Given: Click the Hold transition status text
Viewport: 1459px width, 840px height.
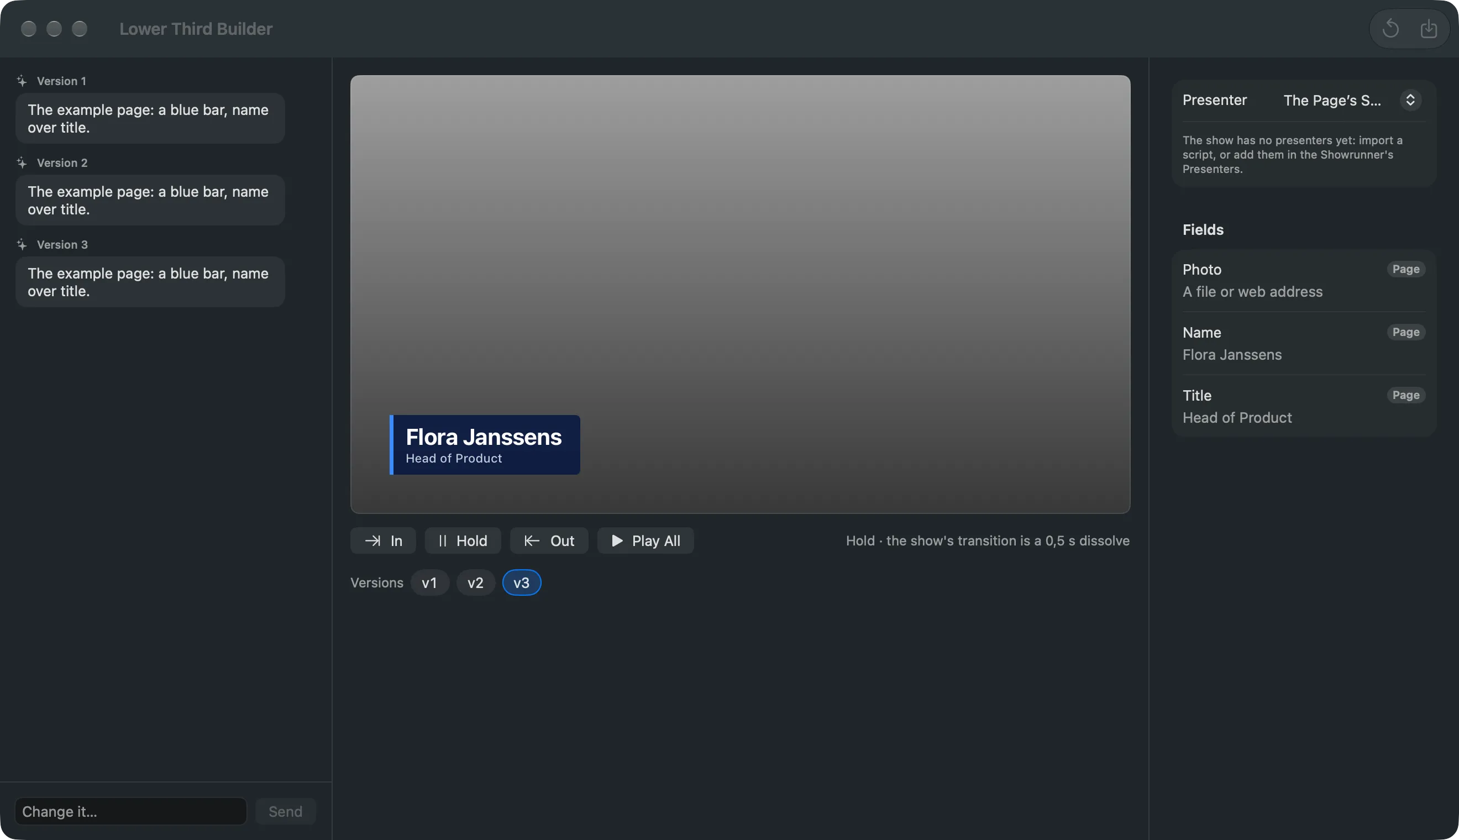Looking at the screenshot, I should pos(988,541).
